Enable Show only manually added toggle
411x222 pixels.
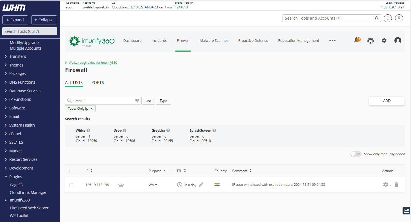356,154
